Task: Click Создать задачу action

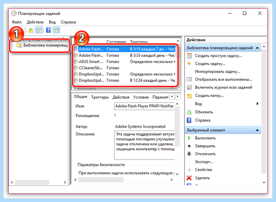Action: click(210, 64)
